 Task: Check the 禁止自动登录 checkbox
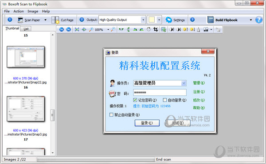click(111, 115)
